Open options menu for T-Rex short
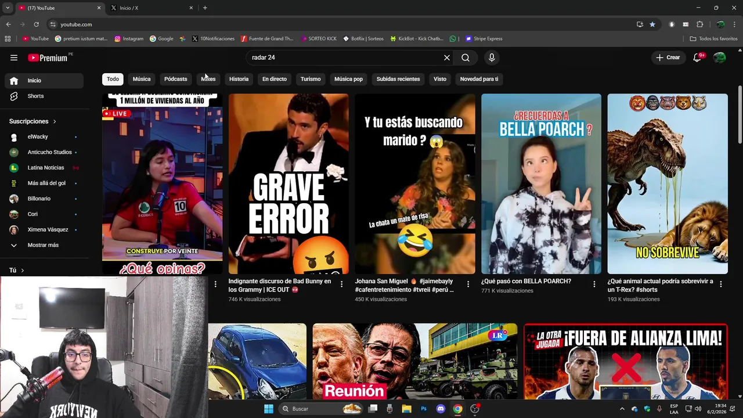The width and height of the screenshot is (743, 418). [x=721, y=284]
